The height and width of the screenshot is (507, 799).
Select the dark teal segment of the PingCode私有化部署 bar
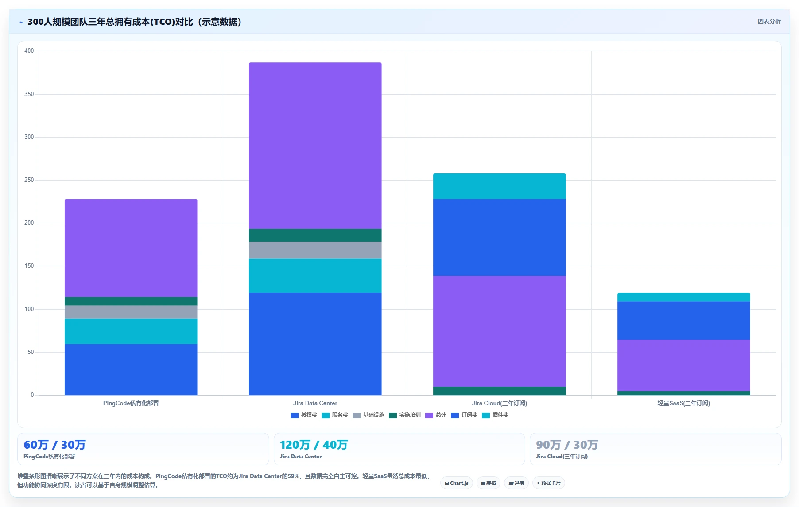131,301
